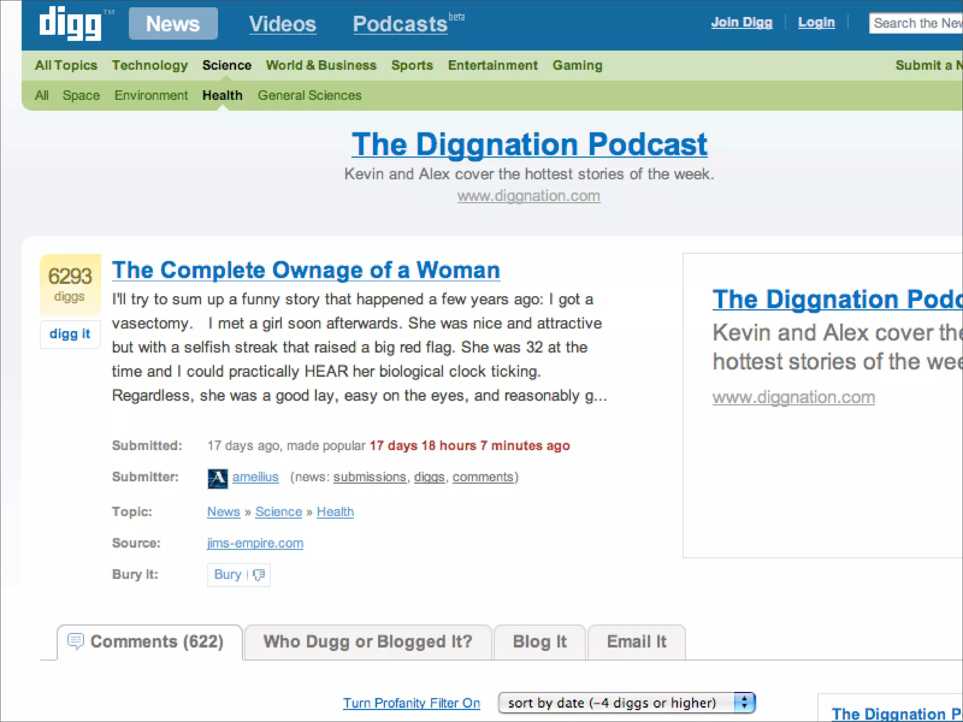Open the Blog It tab
The image size is (963, 722).
(x=539, y=642)
